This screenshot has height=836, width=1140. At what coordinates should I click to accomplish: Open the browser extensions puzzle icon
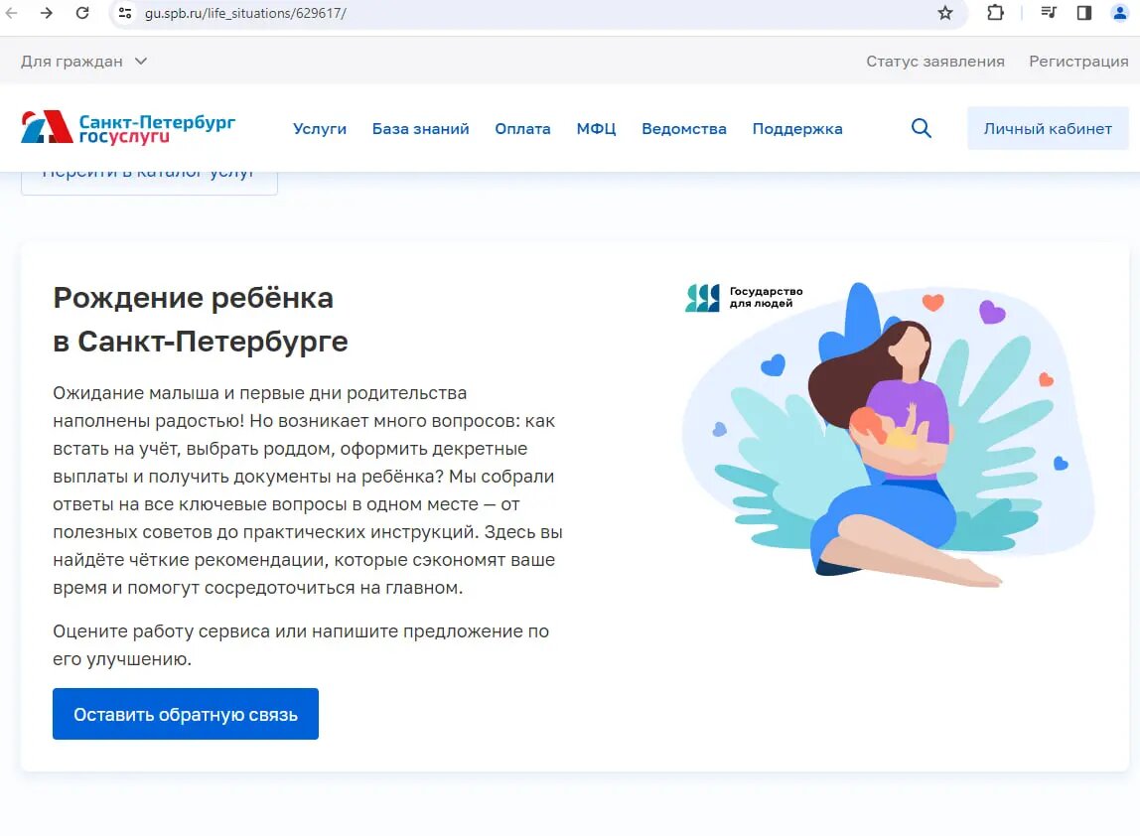[995, 13]
